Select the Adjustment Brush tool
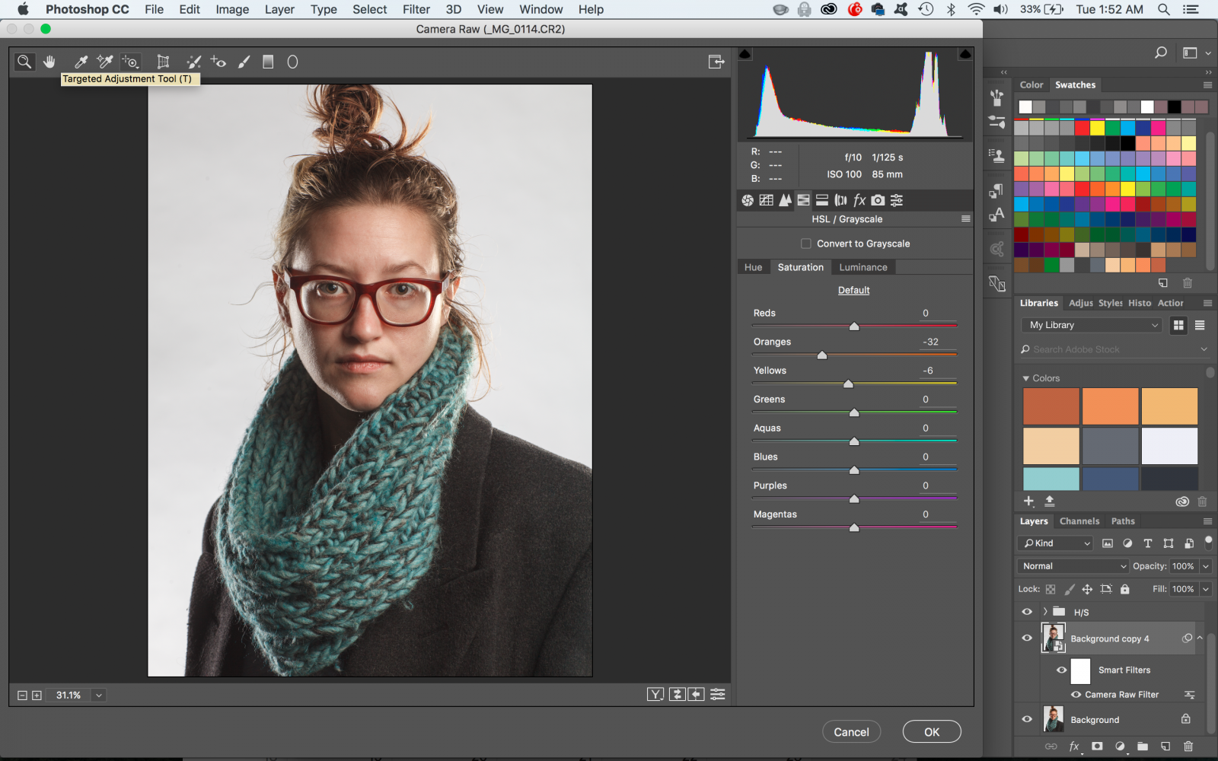This screenshot has height=761, width=1218. pos(244,62)
